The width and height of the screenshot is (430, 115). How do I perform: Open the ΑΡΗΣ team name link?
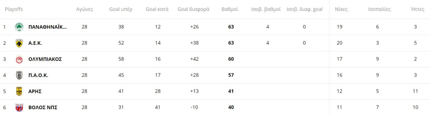point(35,91)
